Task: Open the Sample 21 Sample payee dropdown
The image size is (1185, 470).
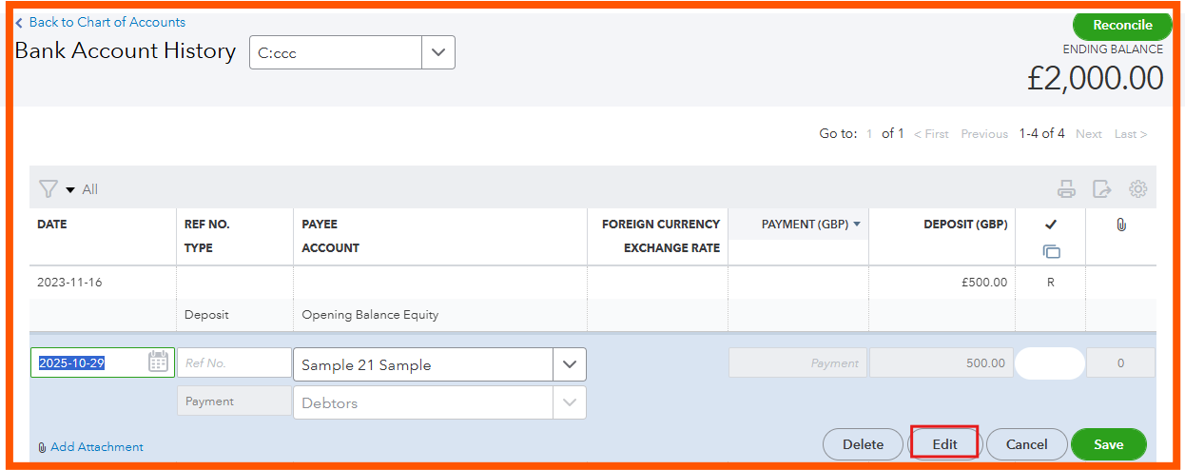Action: pos(569,364)
